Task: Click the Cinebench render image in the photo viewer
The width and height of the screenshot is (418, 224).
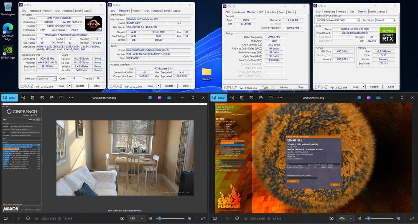Action: 125,158
